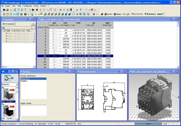Click the four-pane window layout icon
The image size is (181, 126).
19,10
